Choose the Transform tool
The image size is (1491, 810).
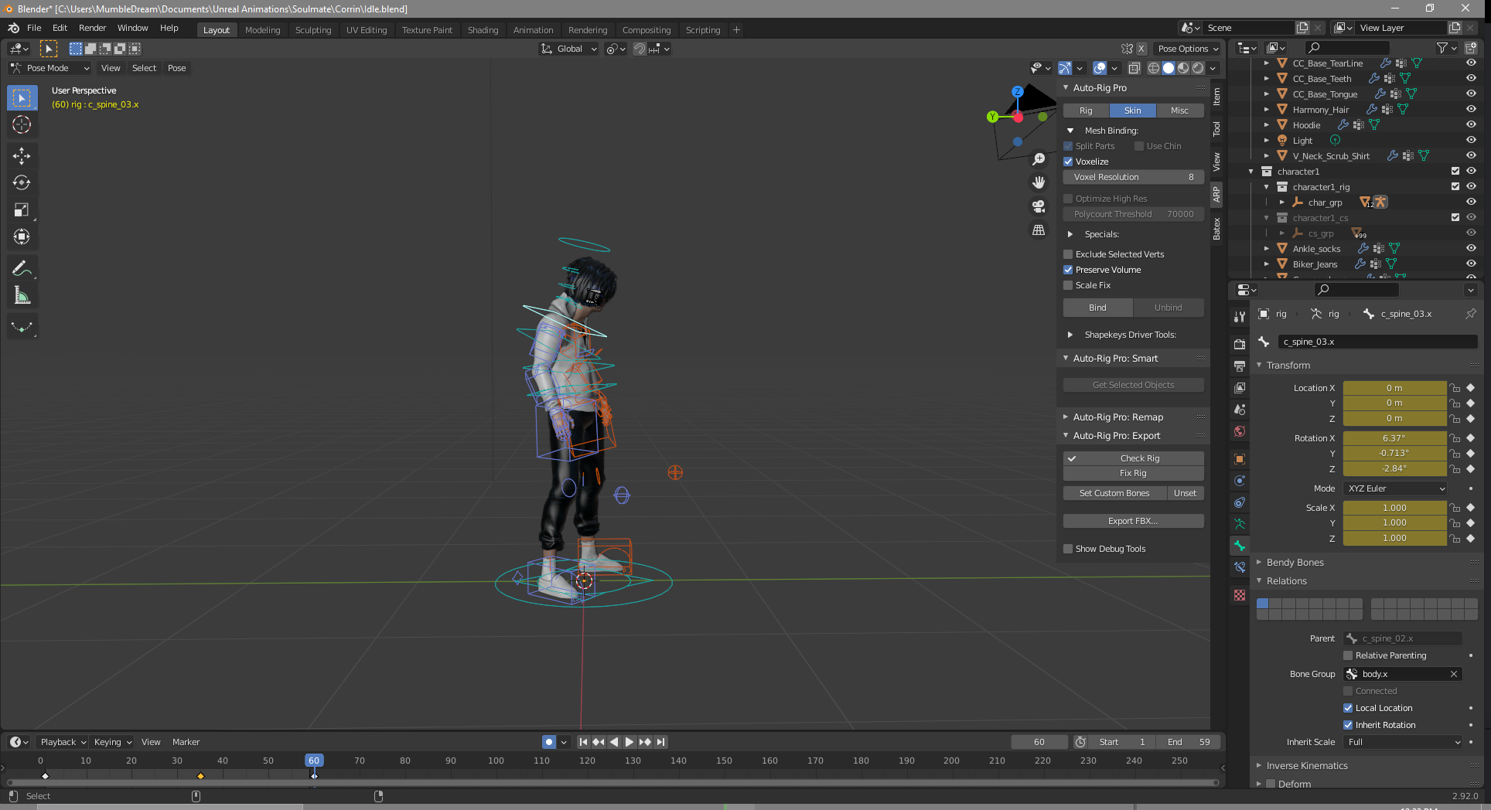coord(22,237)
